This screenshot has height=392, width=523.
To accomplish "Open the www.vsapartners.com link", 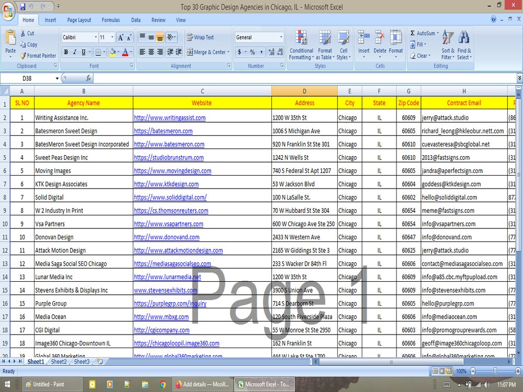I will [168, 224].
